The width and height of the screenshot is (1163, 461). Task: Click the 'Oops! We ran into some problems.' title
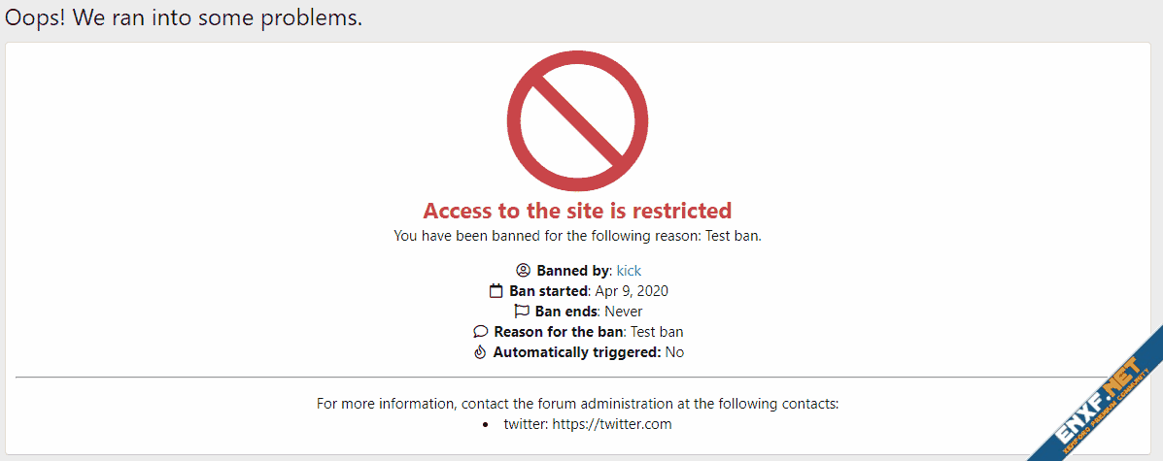(184, 18)
